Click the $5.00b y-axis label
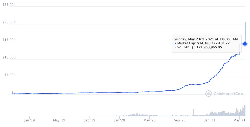 10,75
